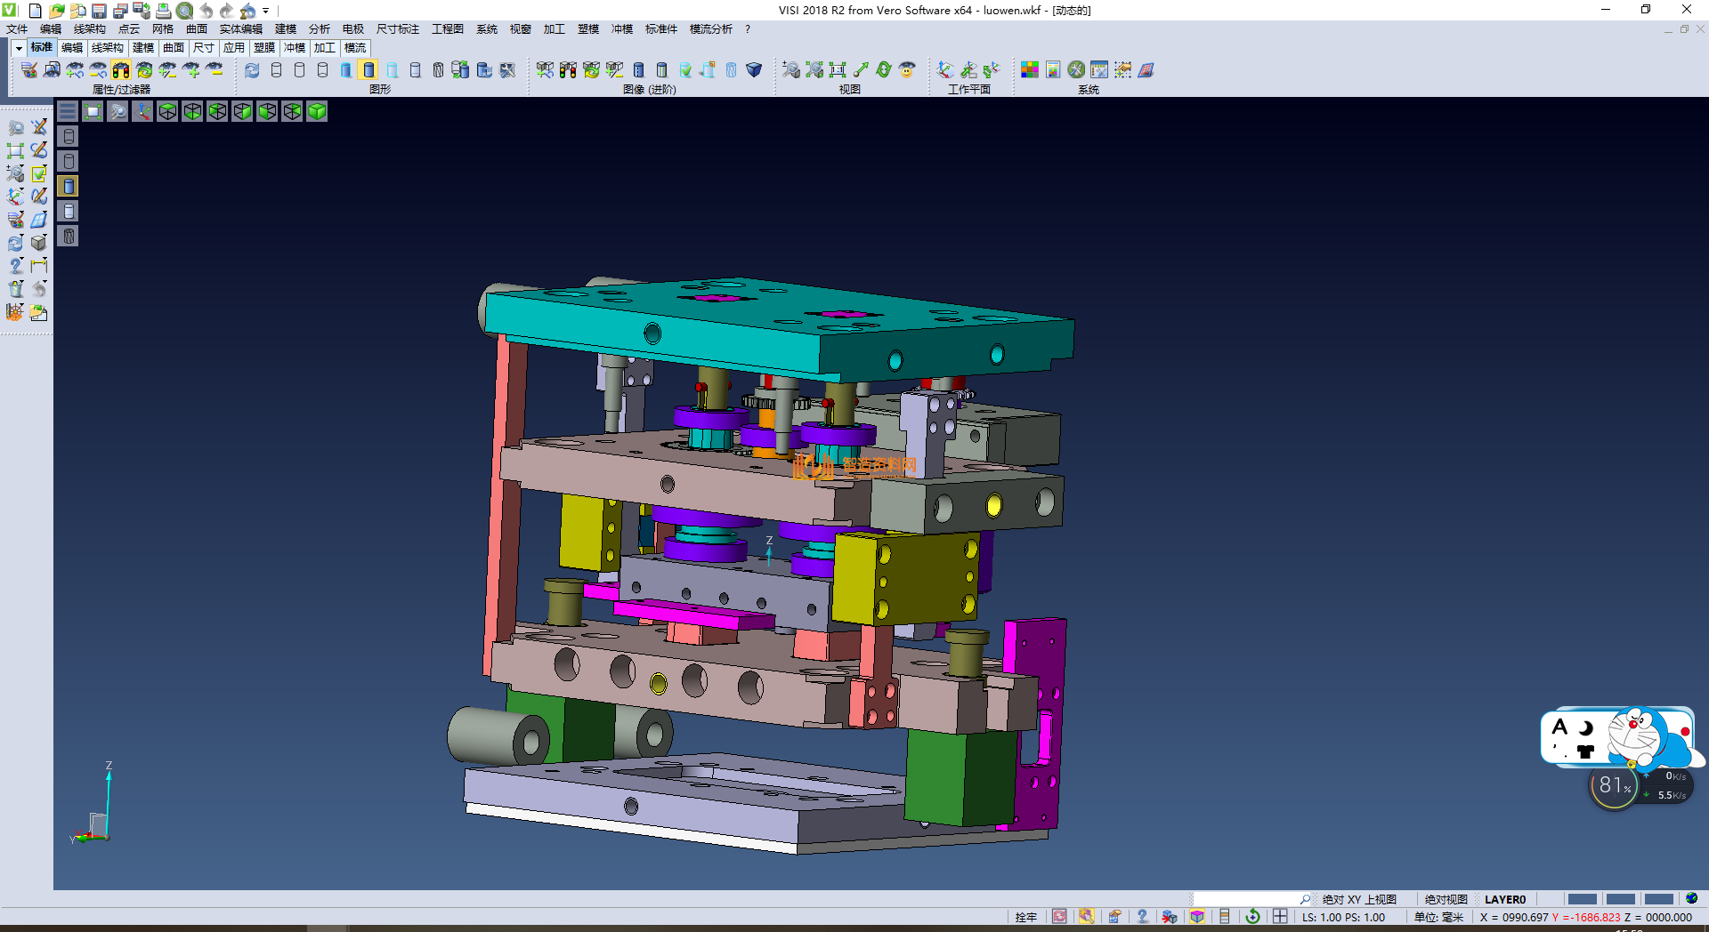Image resolution: width=1709 pixels, height=932 pixels.
Task: Click the zoom magnifier icon in viewport toolbar
Action: coord(117,111)
